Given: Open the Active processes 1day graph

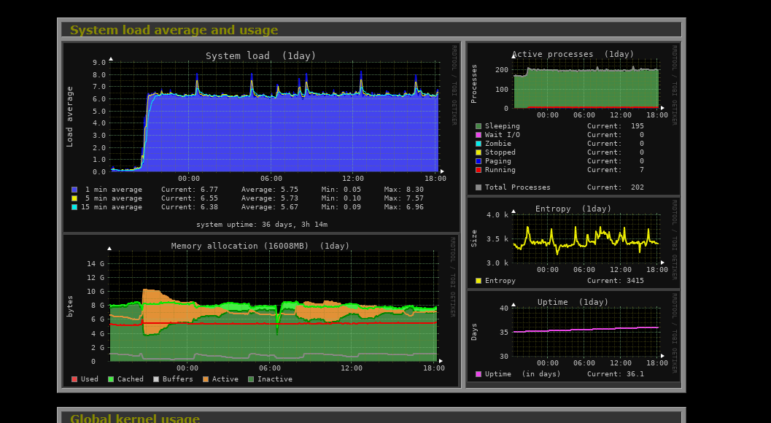Looking at the screenshot, I should 573,119.
